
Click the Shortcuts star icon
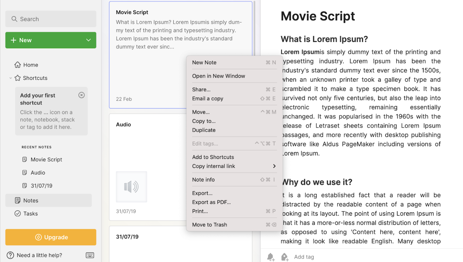[17, 78]
